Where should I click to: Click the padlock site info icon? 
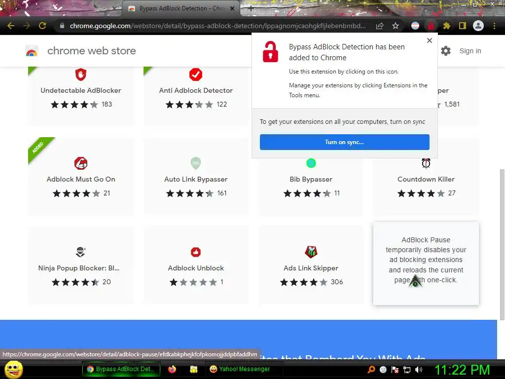62,26
